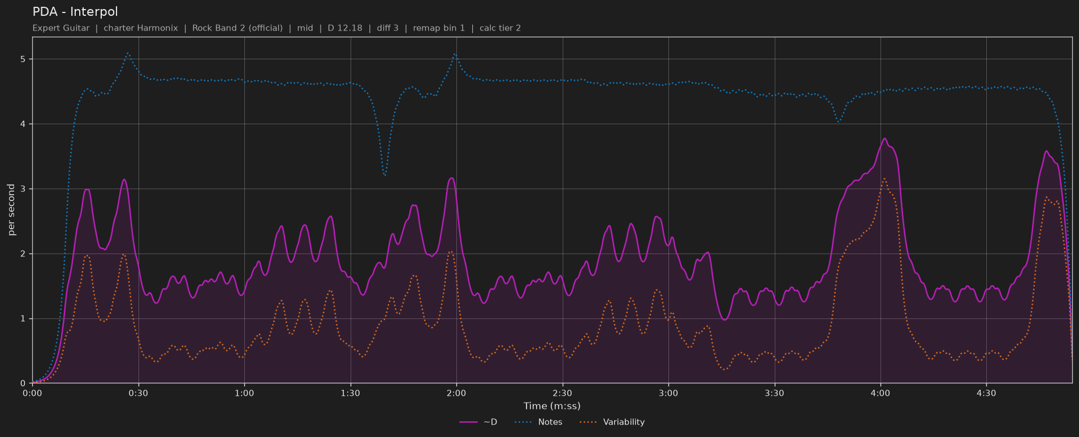Click "calc tier 2" in the subtitle
The image size is (1079, 437).
[500, 28]
